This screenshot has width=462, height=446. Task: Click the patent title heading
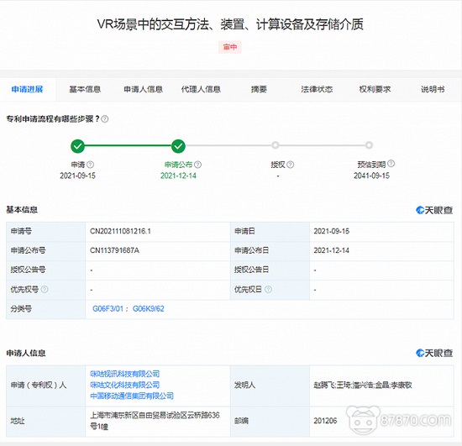coord(230,24)
